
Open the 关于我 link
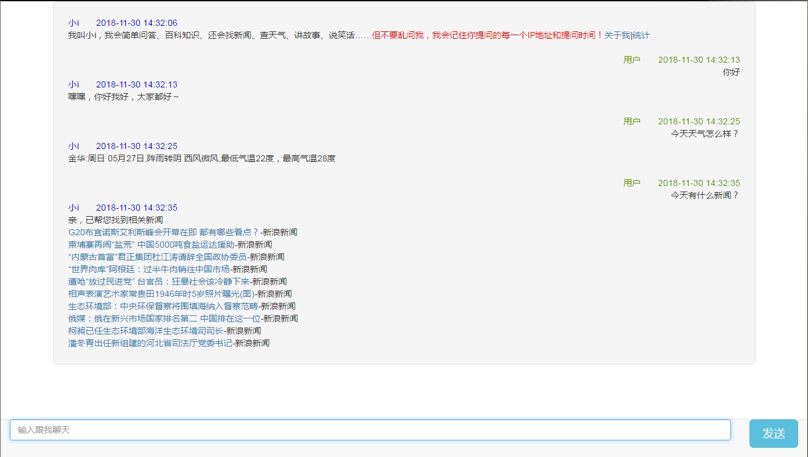coord(616,36)
